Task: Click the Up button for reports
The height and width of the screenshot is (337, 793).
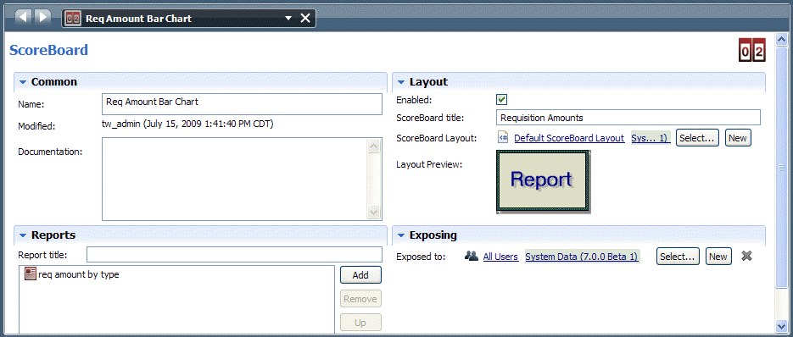Action: coord(360,323)
